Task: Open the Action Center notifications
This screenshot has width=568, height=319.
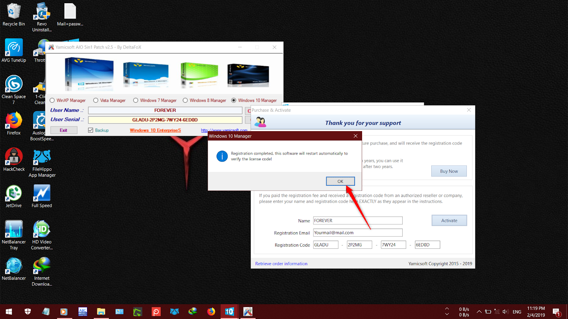Action: click(557, 312)
